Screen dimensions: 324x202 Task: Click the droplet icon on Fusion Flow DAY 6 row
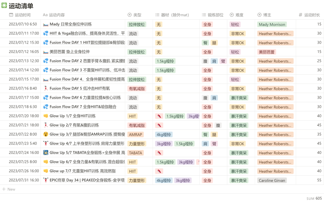(x=46, y=98)
